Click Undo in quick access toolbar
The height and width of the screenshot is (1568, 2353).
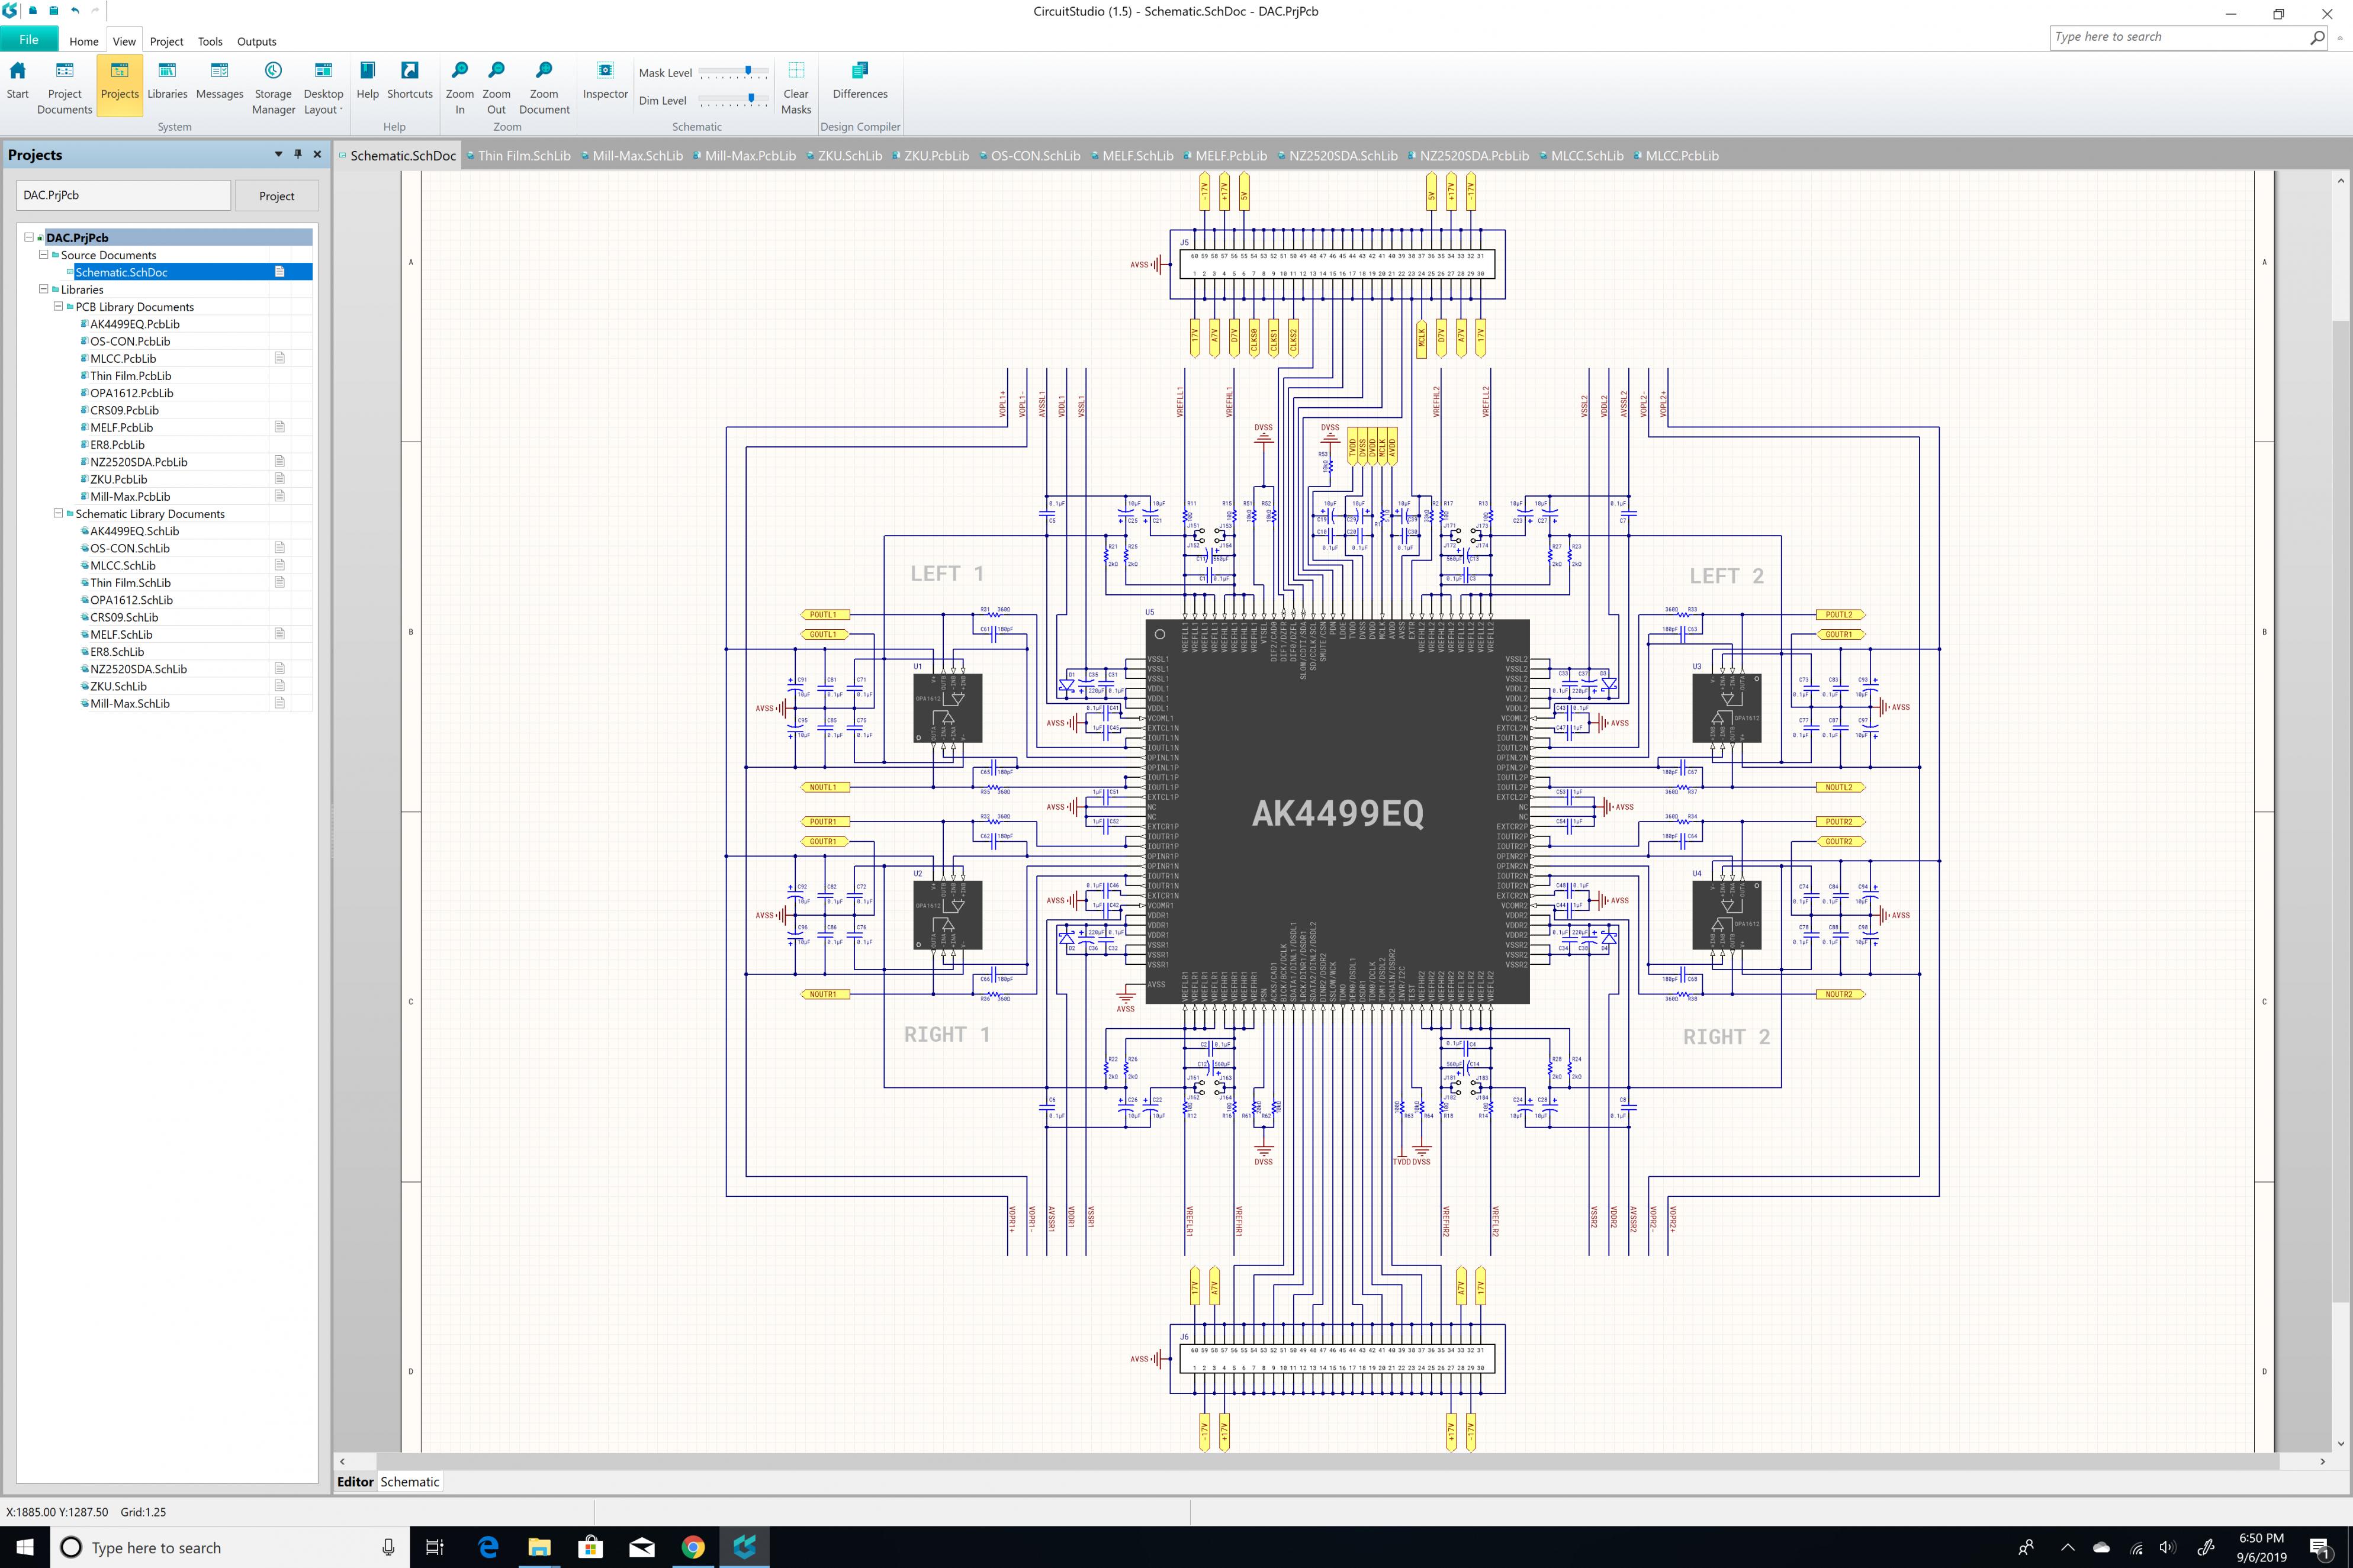[x=75, y=10]
